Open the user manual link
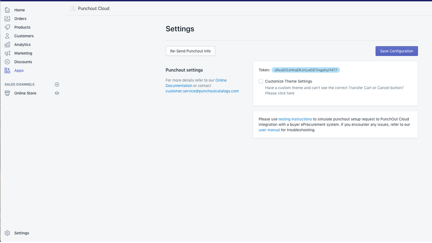The width and height of the screenshot is (432, 243). pyautogui.click(x=269, y=130)
